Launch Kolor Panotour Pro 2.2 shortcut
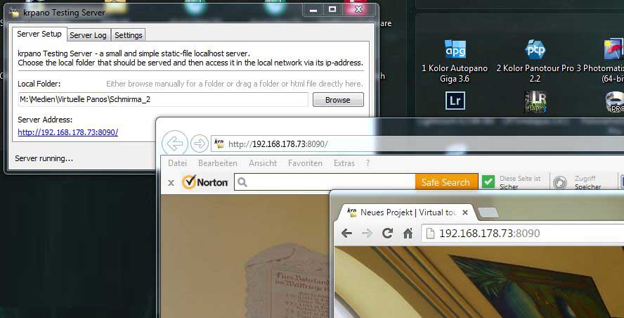 tap(536, 51)
